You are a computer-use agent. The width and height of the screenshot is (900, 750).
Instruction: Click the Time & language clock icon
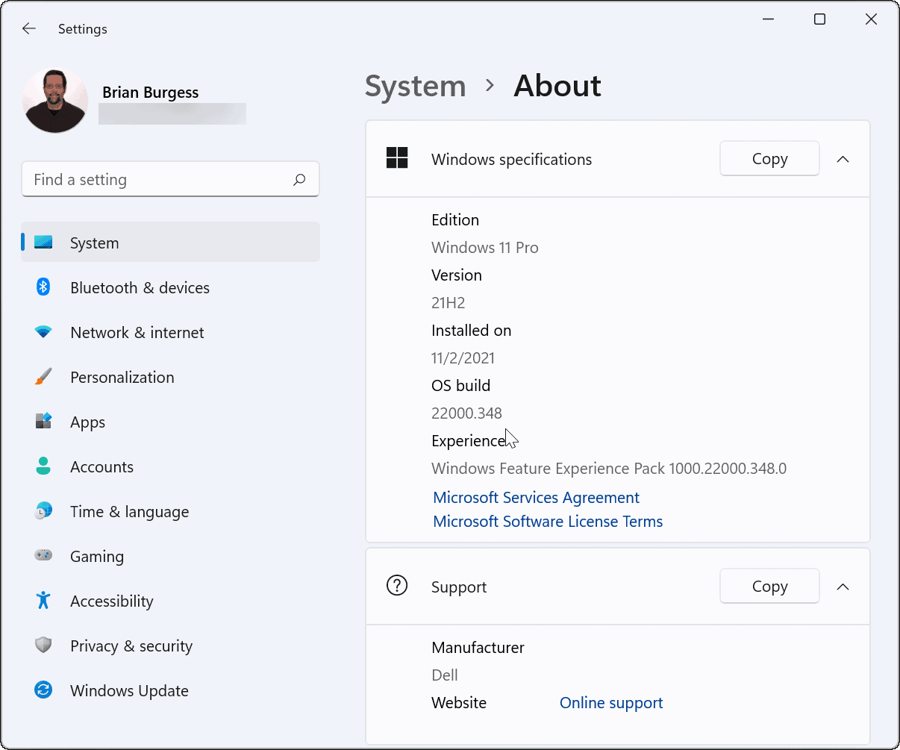pos(43,511)
